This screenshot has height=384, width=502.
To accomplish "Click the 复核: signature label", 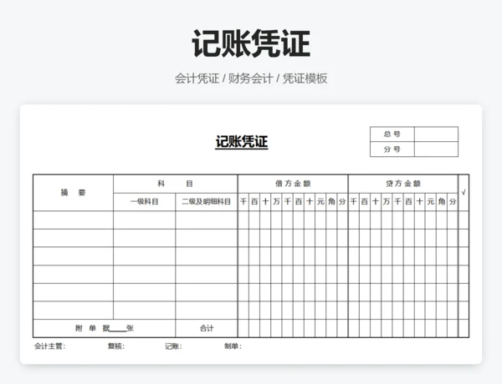I will [116, 346].
